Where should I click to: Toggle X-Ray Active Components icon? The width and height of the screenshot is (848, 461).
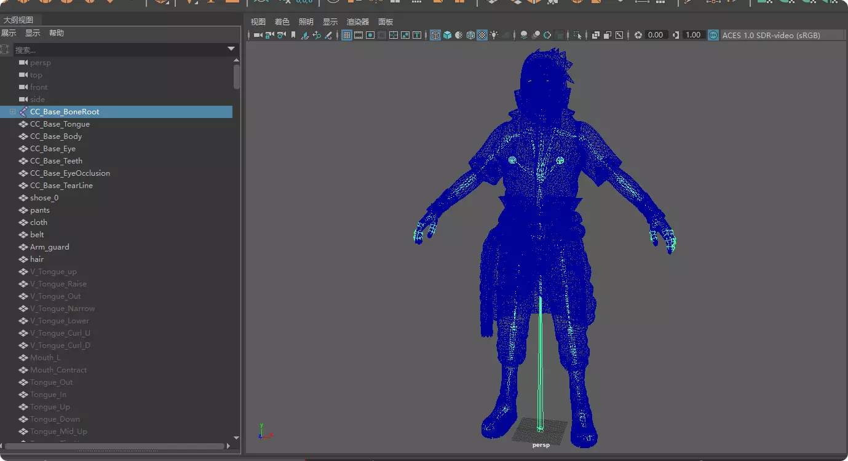pyautogui.click(x=608, y=35)
